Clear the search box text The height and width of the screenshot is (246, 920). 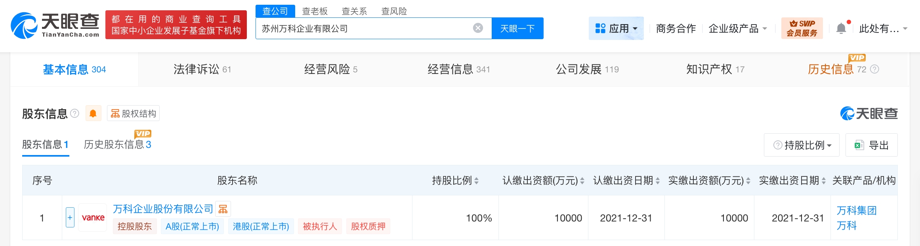pyautogui.click(x=478, y=28)
